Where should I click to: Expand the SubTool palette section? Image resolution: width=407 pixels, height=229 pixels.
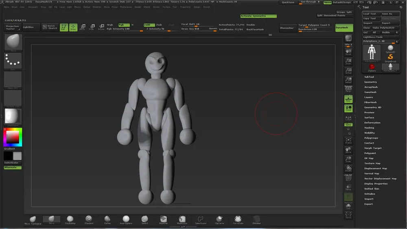pyautogui.click(x=369, y=77)
